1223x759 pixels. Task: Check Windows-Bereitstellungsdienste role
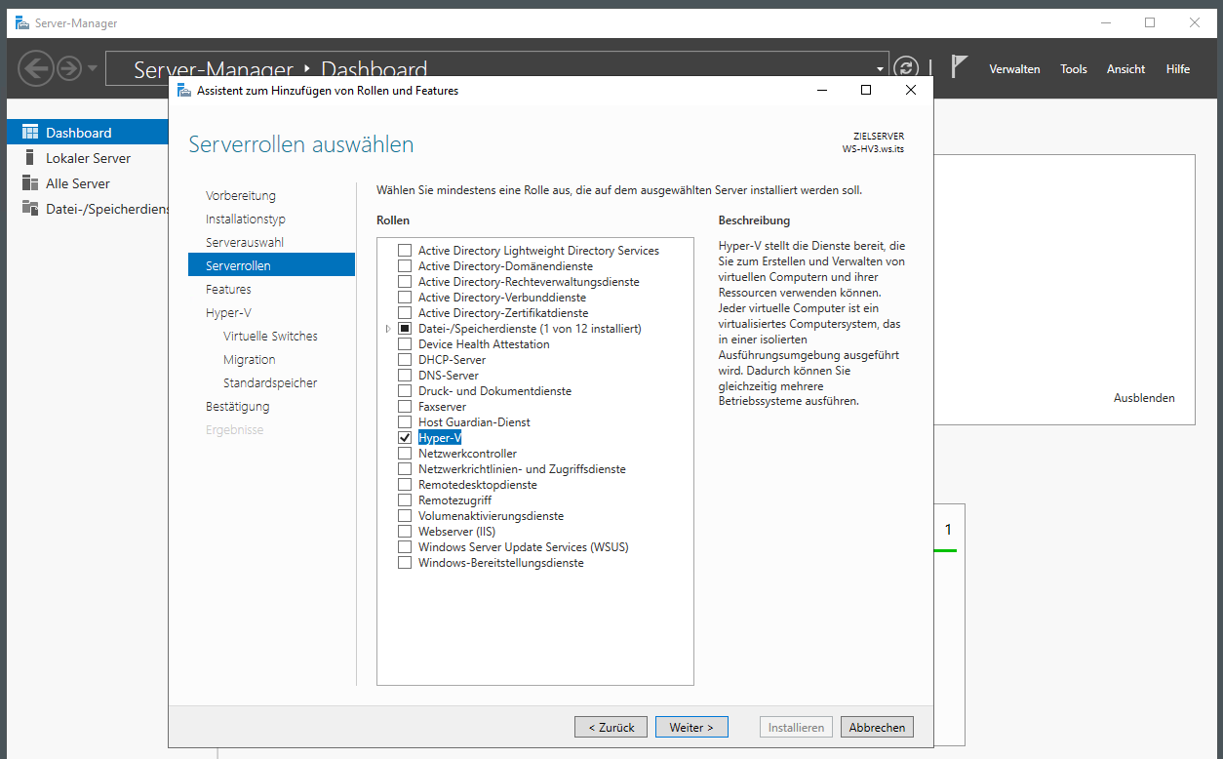[405, 563]
